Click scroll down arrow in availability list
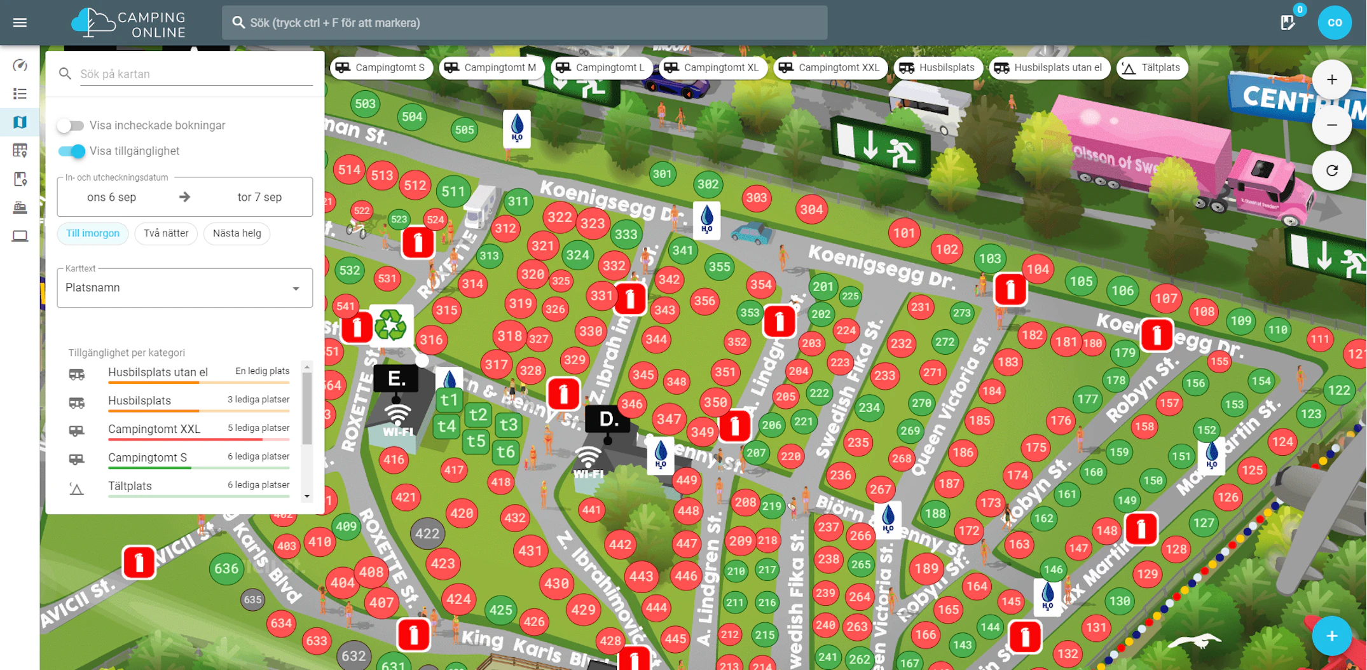 [x=307, y=496]
